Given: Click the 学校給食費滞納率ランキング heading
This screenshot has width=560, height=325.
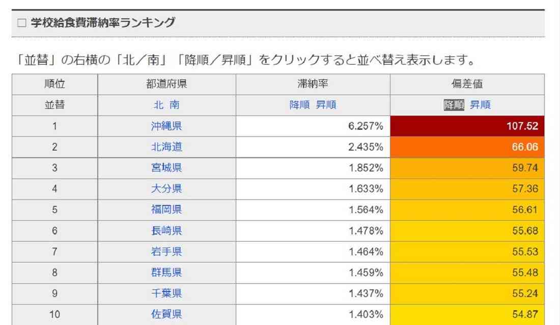Looking at the screenshot, I should 103,23.
